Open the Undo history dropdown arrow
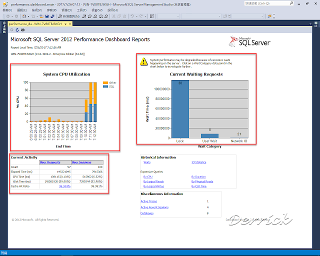Viewport: 320px width, 256px height. [136, 16]
